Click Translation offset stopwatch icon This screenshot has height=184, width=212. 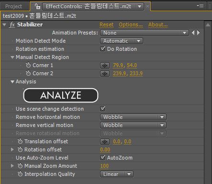20,141
